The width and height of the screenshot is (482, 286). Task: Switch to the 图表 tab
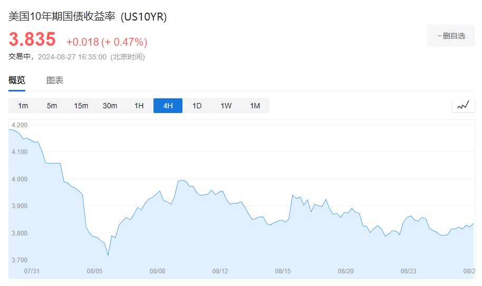pos(55,80)
